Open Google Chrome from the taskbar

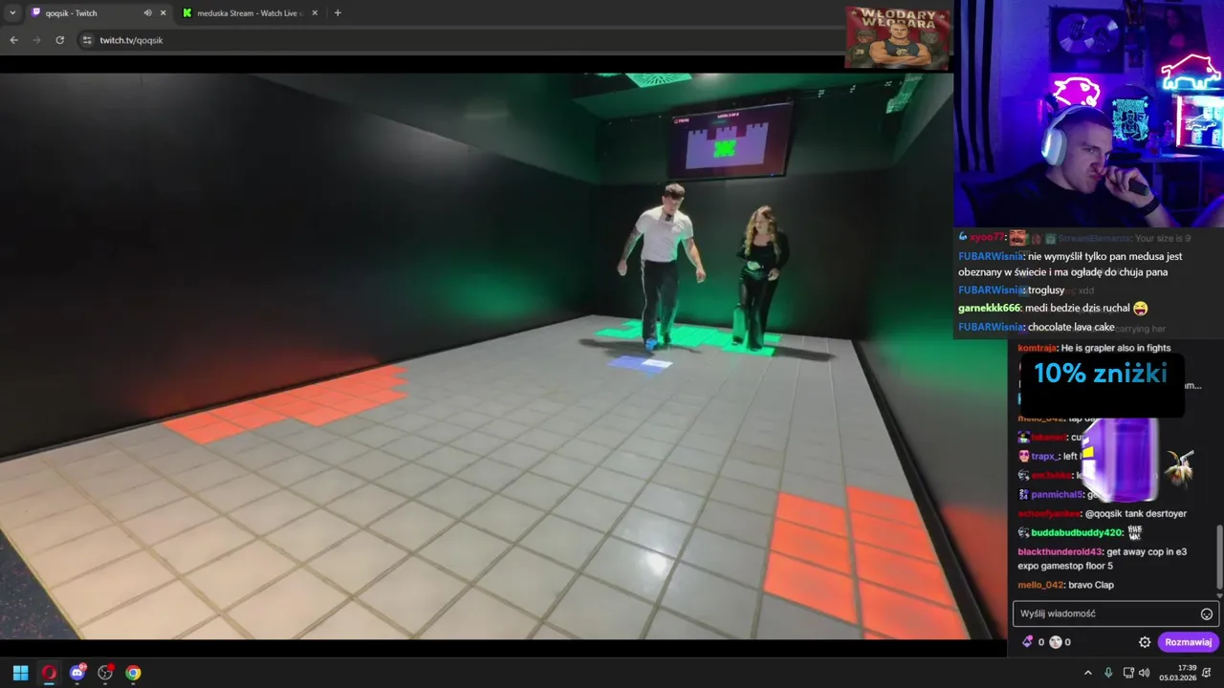click(x=133, y=673)
